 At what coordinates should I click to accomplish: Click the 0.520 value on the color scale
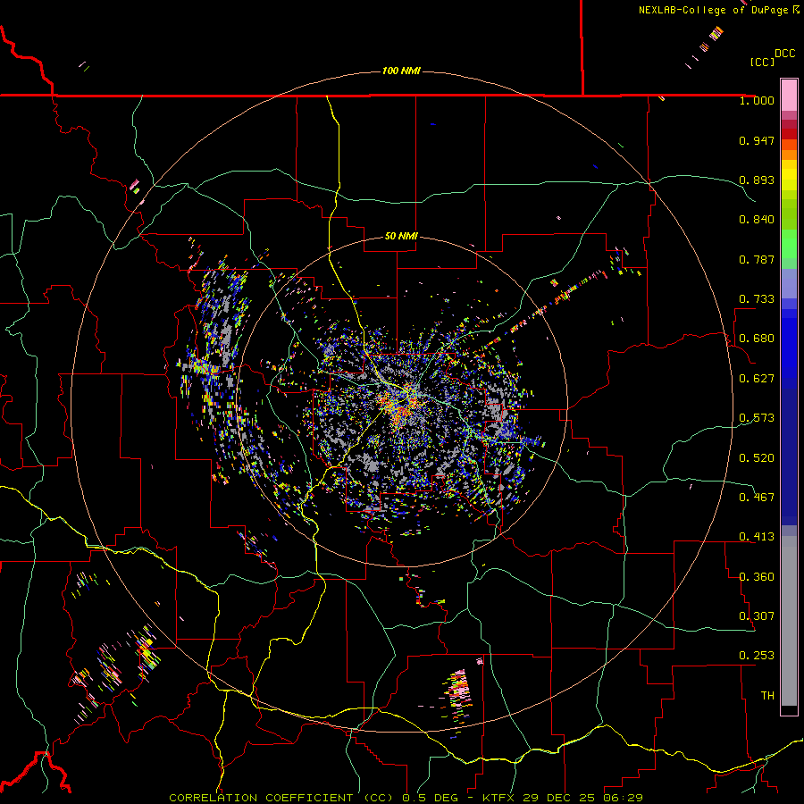757,458
